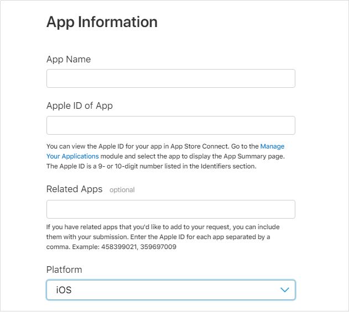
Task: Click the App Information heading
Action: [x=102, y=22]
